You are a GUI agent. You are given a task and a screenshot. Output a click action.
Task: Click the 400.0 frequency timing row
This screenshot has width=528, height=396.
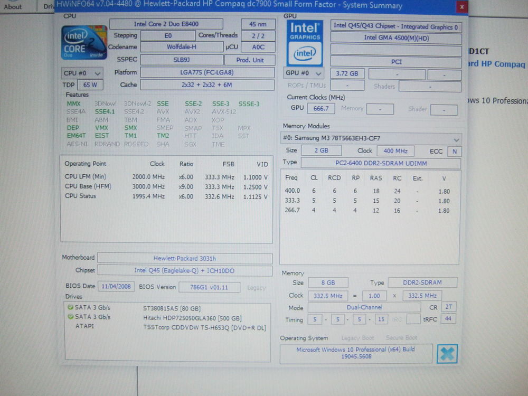[x=367, y=191]
